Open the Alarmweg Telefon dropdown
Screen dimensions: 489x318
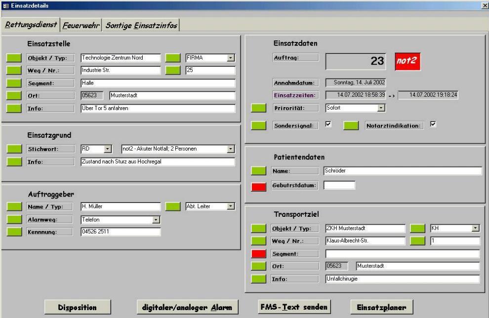point(156,220)
